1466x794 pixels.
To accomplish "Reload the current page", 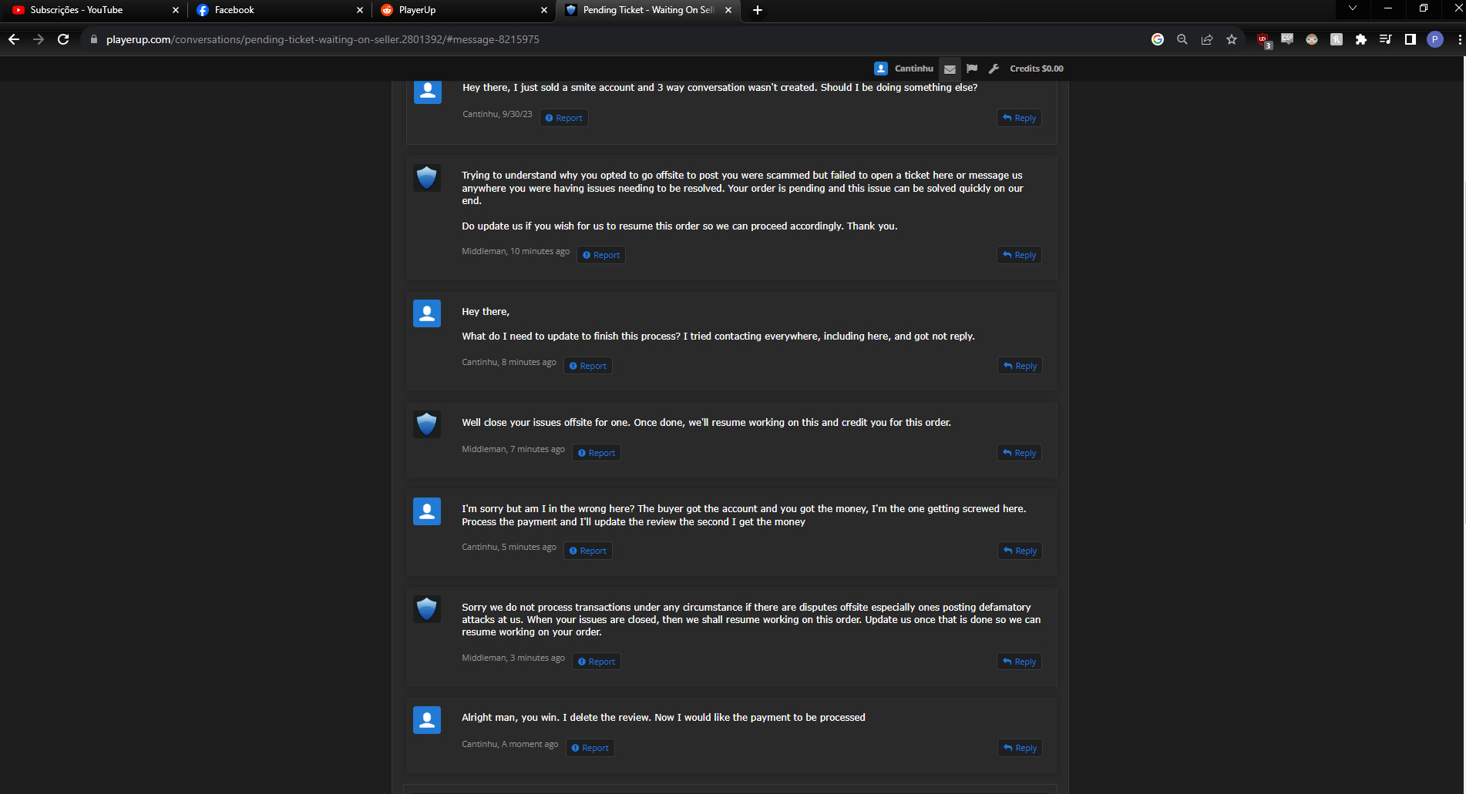I will click(x=63, y=39).
